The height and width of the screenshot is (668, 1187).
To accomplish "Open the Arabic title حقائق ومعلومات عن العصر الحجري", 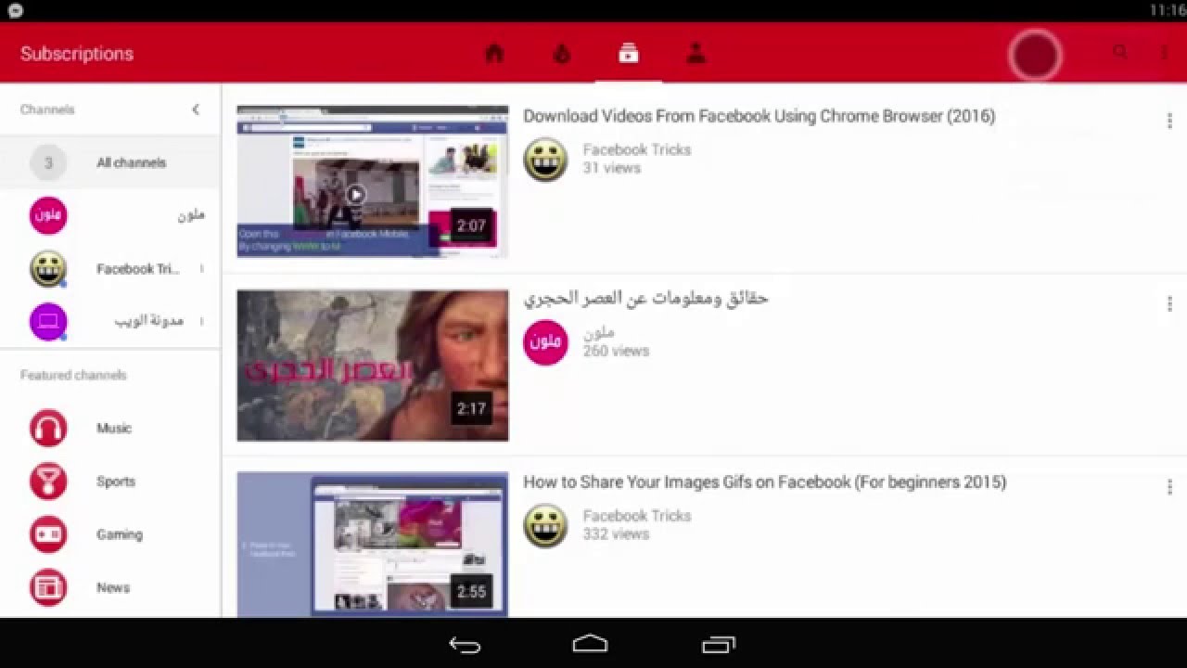I will pyautogui.click(x=646, y=299).
